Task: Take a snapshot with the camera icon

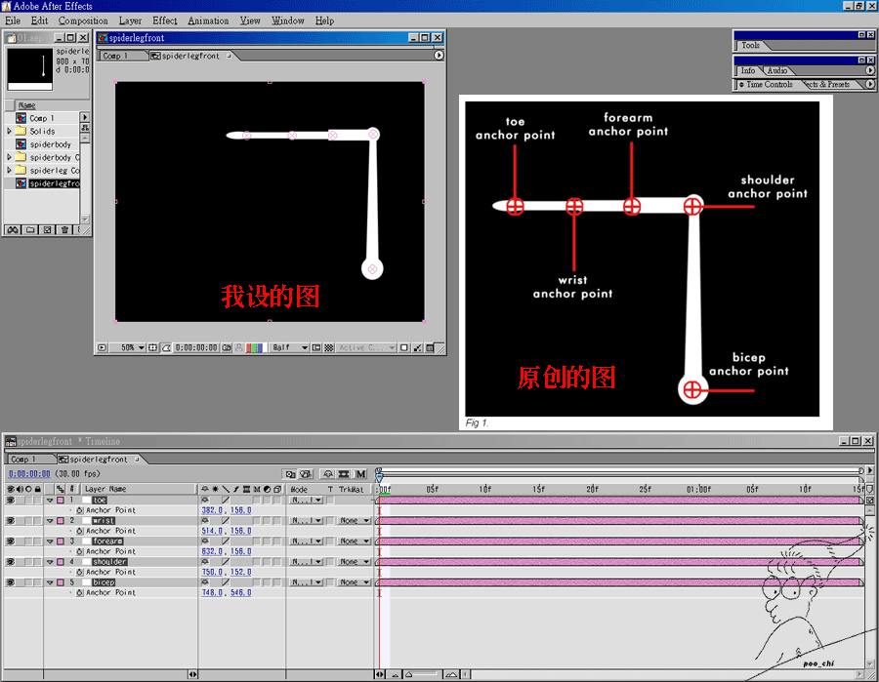Action: click(227, 347)
